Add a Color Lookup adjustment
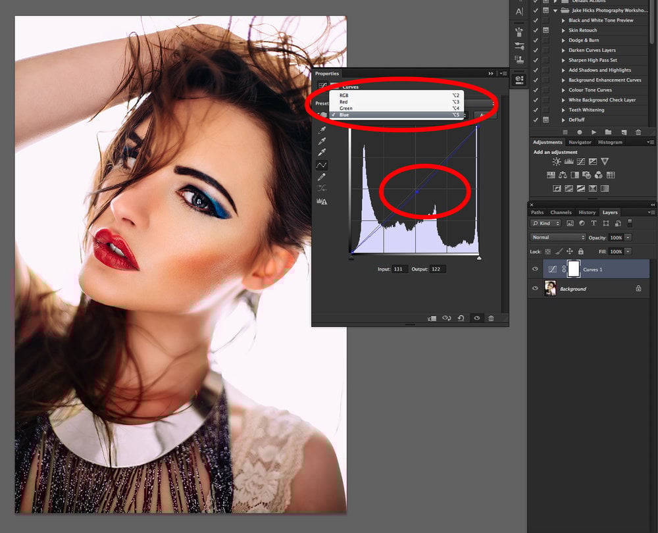 click(x=611, y=175)
